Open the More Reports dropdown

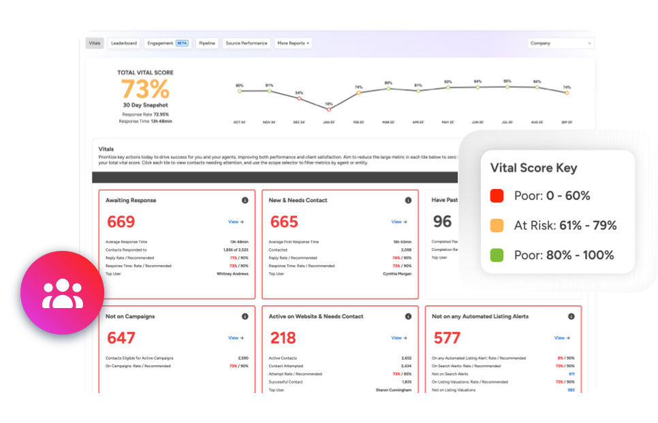(293, 44)
